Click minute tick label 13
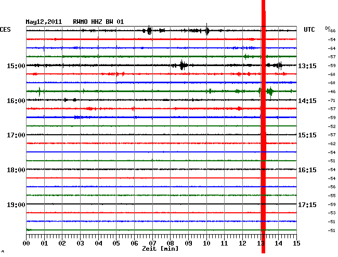This screenshot has height=257, width=338. [x=261, y=243]
